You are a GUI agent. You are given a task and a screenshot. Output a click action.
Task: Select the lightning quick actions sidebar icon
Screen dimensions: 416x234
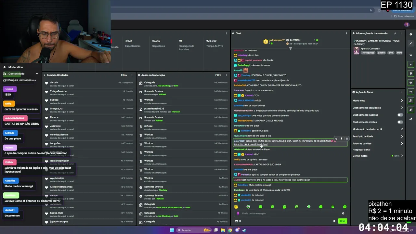tap(411, 64)
